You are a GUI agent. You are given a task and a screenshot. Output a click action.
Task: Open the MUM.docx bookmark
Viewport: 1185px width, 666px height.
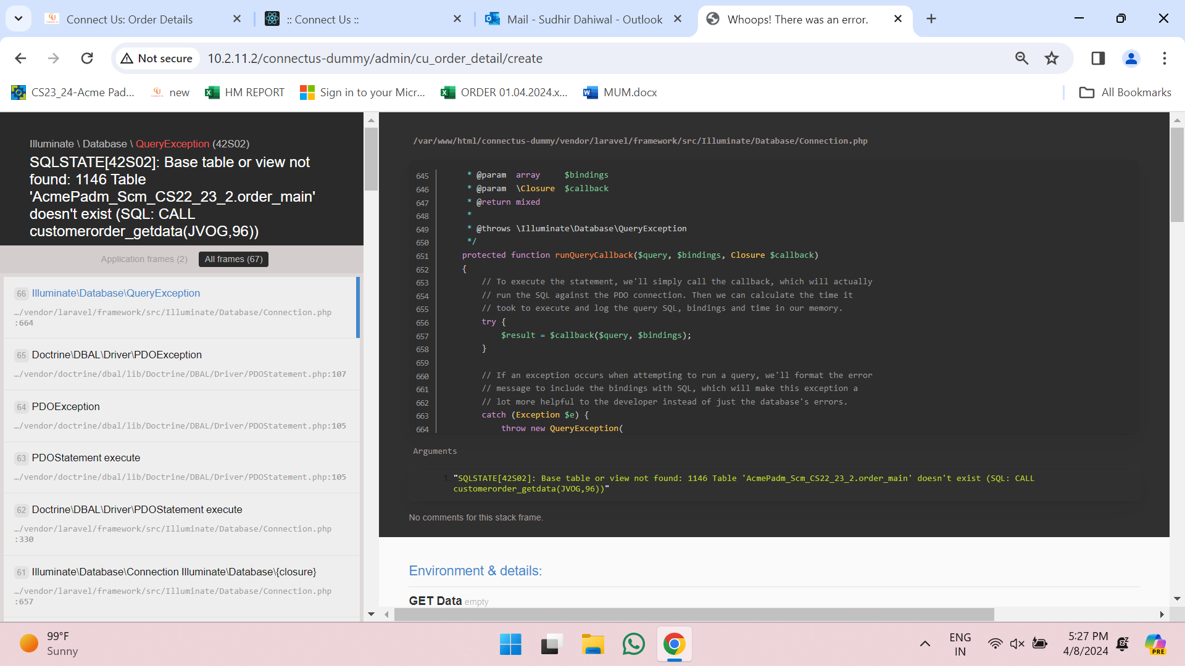point(620,92)
